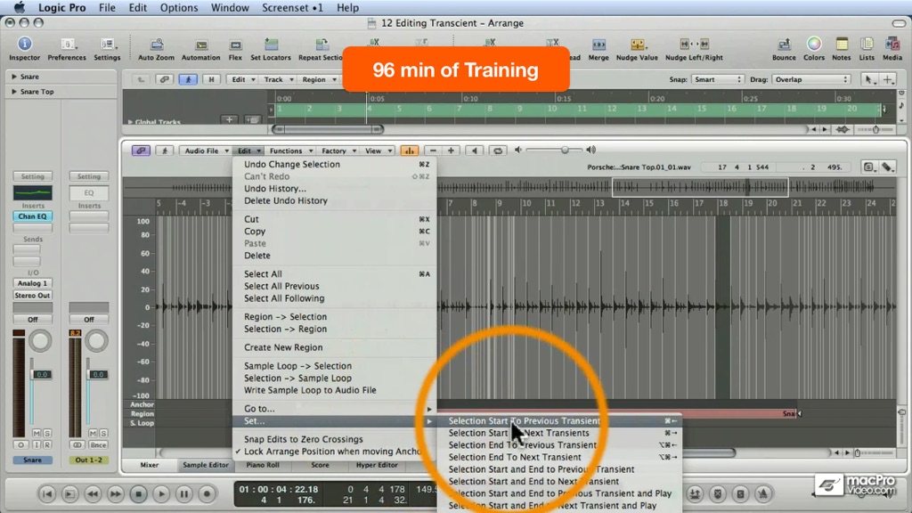Open the Audio File dropdown menu

point(206,151)
